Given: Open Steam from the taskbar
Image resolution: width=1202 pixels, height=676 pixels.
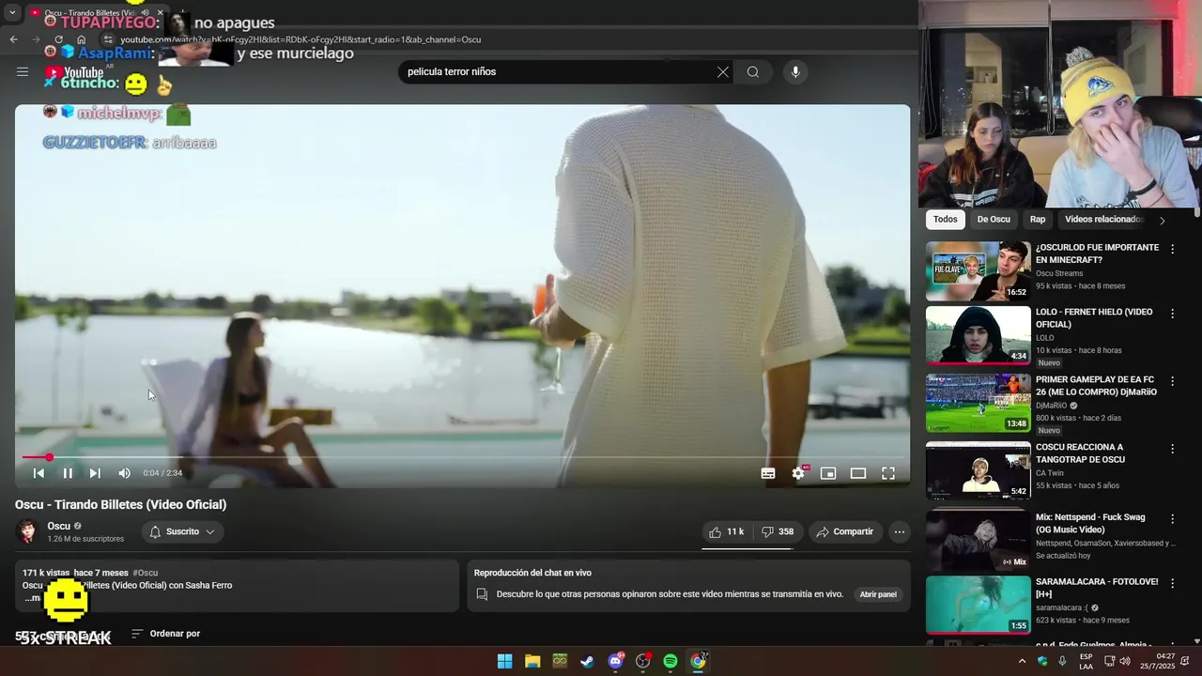Looking at the screenshot, I should (x=587, y=661).
